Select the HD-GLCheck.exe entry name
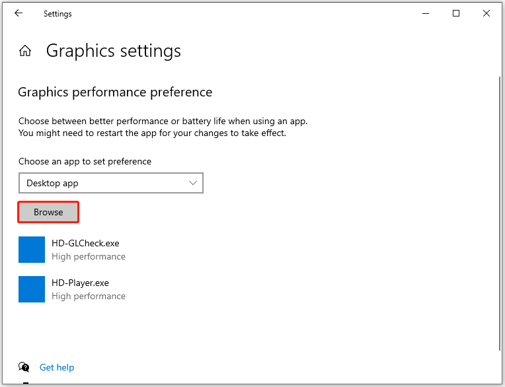 click(x=85, y=244)
